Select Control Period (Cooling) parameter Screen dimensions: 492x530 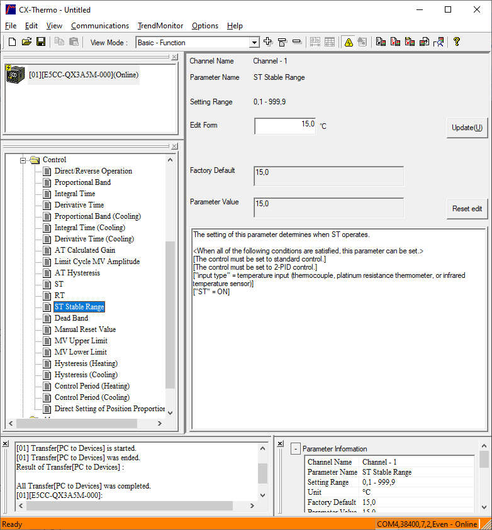tap(92, 397)
